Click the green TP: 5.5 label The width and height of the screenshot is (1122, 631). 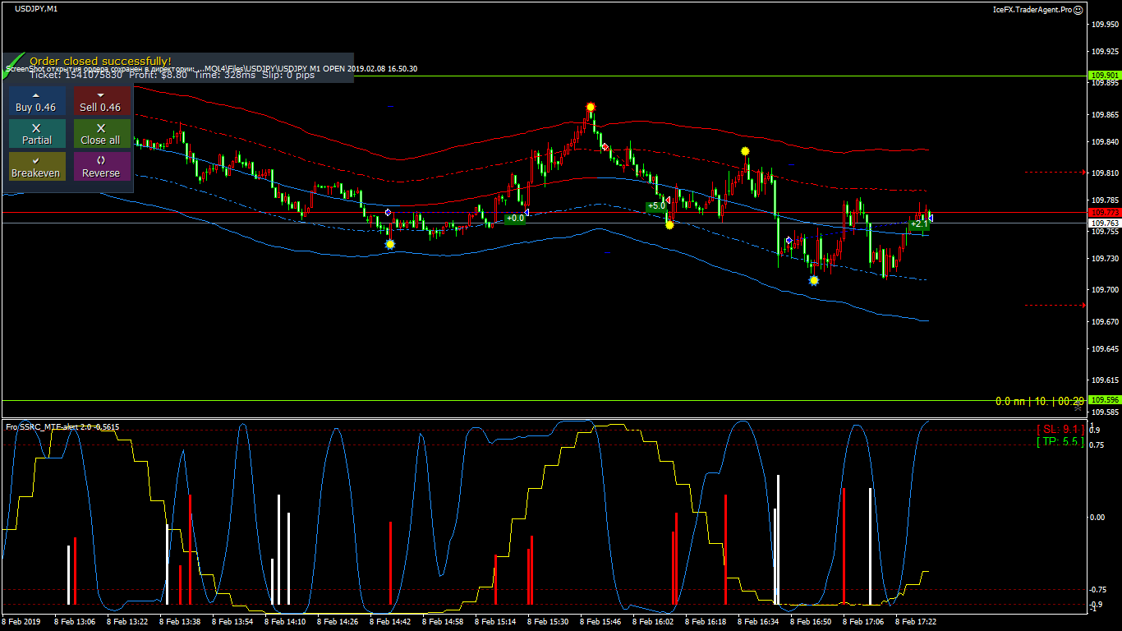1060,441
